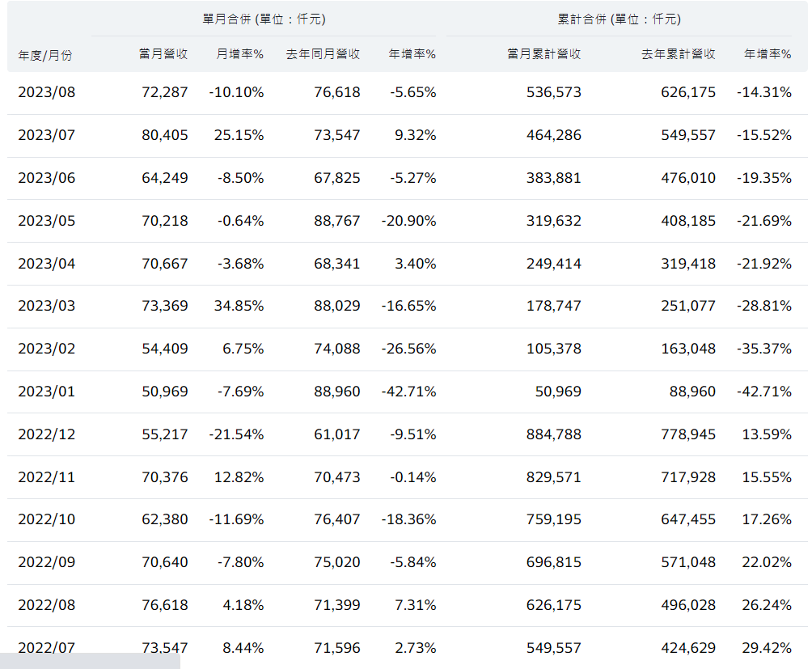Click cumulative revenue 884,788 for 2022/12
This screenshot has height=669, width=812.
pyautogui.click(x=554, y=434)
